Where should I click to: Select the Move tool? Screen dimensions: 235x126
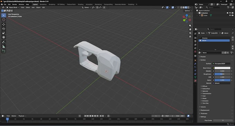tap(4, 24)
